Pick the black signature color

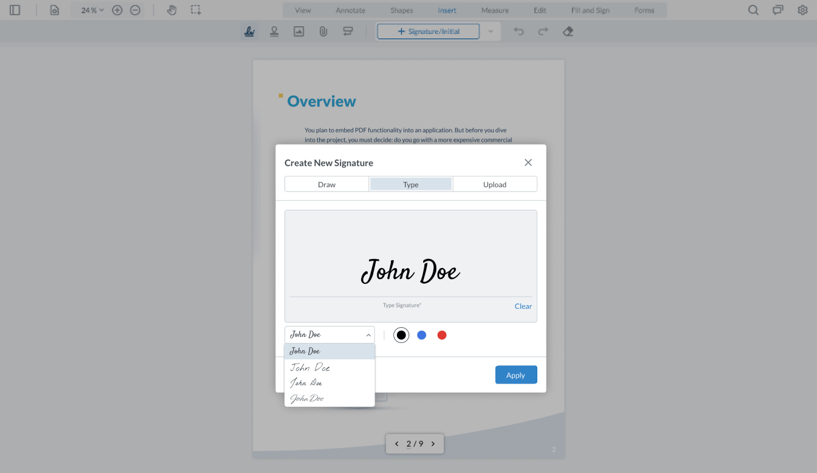click(x=401, y=335)
